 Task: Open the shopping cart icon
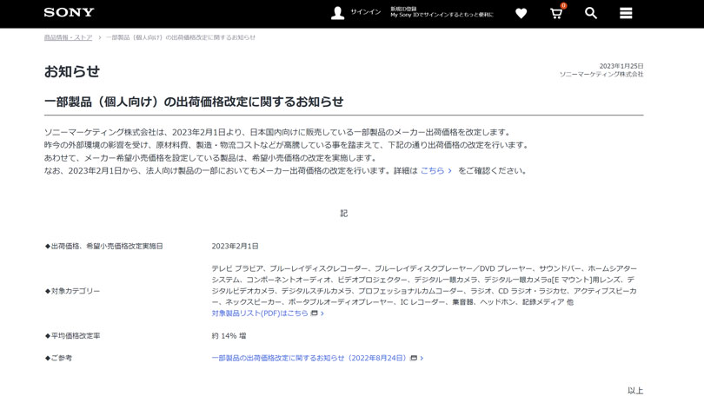[557, 13]
